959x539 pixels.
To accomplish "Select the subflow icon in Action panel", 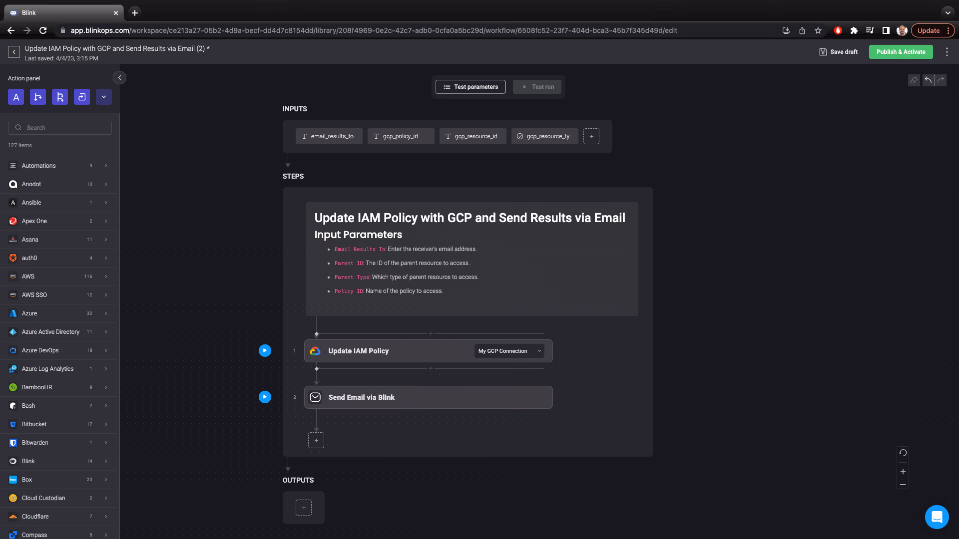I will 60,97.
